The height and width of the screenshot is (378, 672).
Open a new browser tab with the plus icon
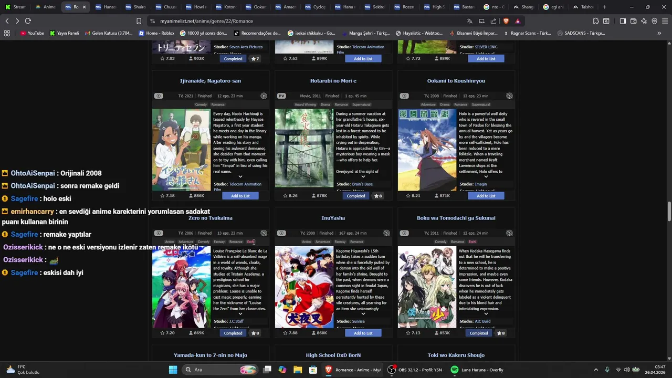click(x=604, y=7)
